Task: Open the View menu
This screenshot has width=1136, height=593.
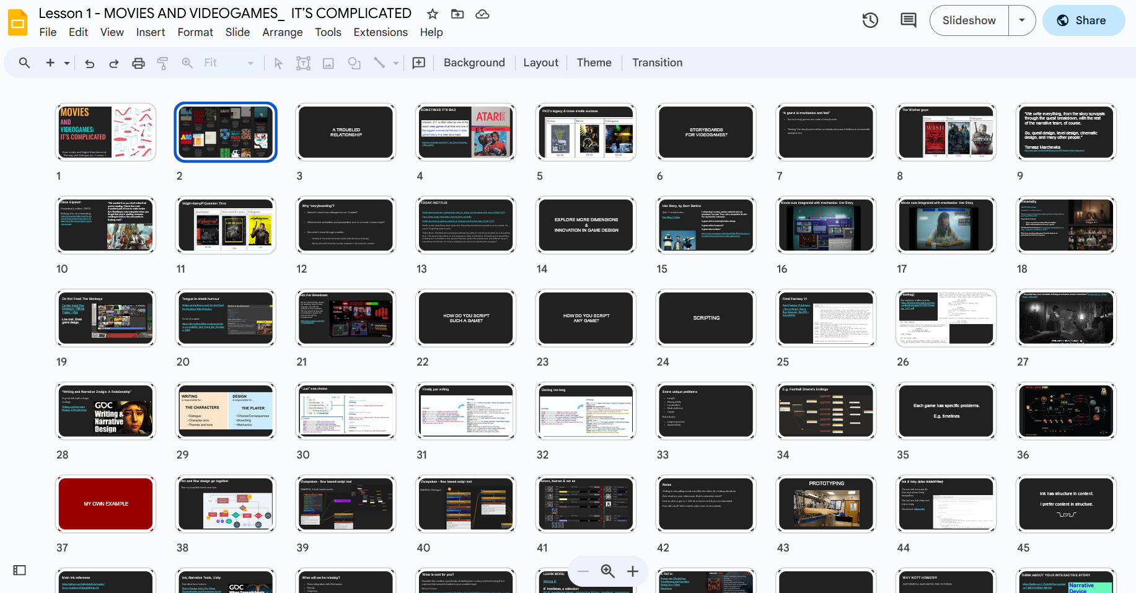Action: click(112, 32)
